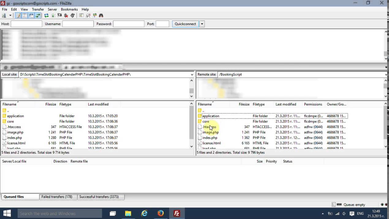389x219 pixels.
Task: Toggle directory comparison icon
Action: [88, 15]
